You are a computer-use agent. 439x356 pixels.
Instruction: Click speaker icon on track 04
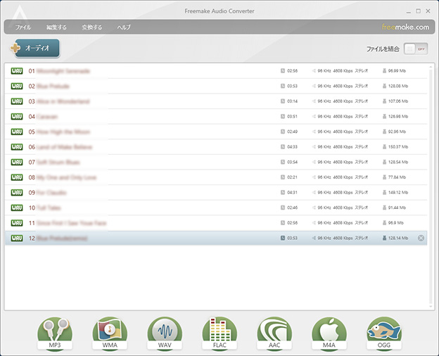[314, 117]
